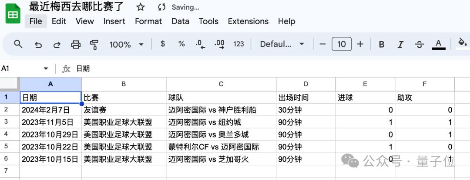Open the Insert menu
Image resolution: width=470 pixels, height=180 pixels.
pos(114,21)
